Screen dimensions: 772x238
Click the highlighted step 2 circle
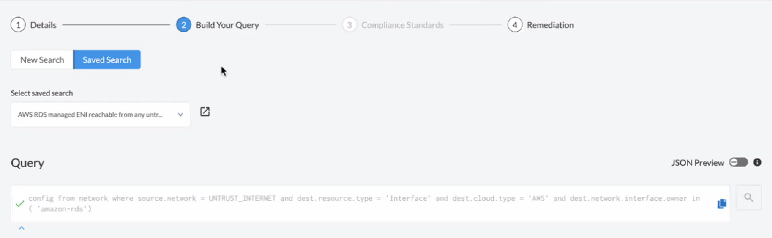coord(183,25)
